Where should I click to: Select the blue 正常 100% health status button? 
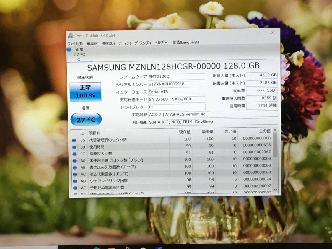(x=85, y=91)
